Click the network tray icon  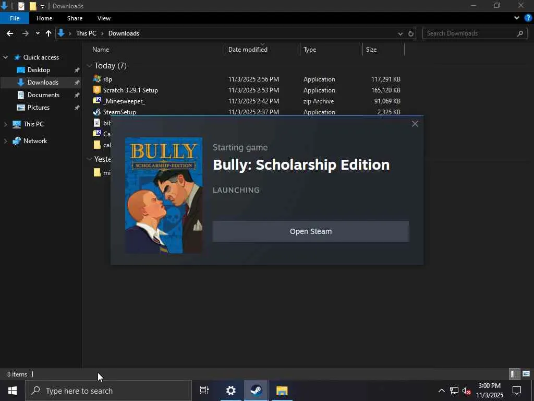[454, 391]
